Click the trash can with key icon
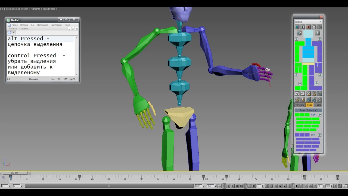 [314, 93]
